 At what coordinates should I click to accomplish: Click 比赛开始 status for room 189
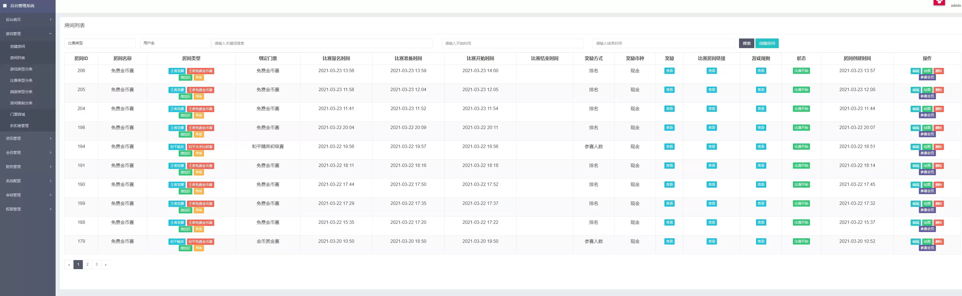pyautogui.click(x=801, y=204)
